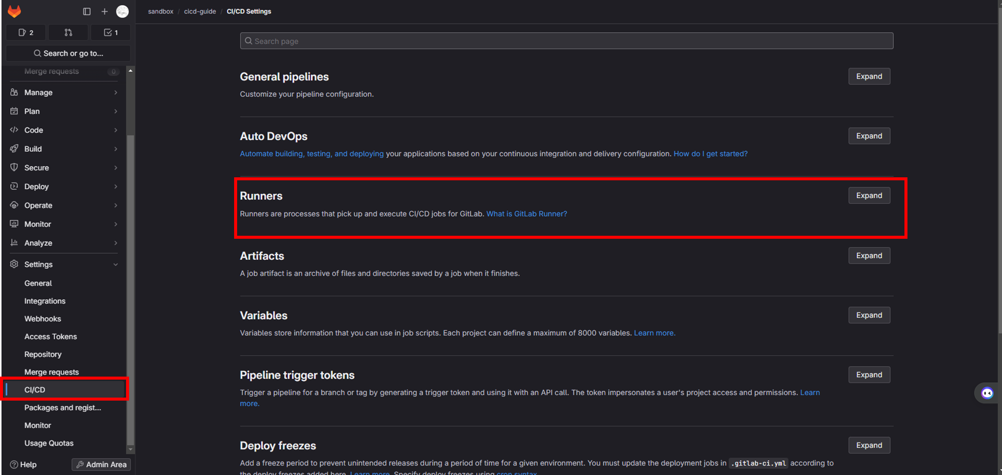Open 'What is GitLab Runner?' link
Image resolution: width=1002 pixels, height=475 pixels.
pyautogui.click(x=527, y=214)
